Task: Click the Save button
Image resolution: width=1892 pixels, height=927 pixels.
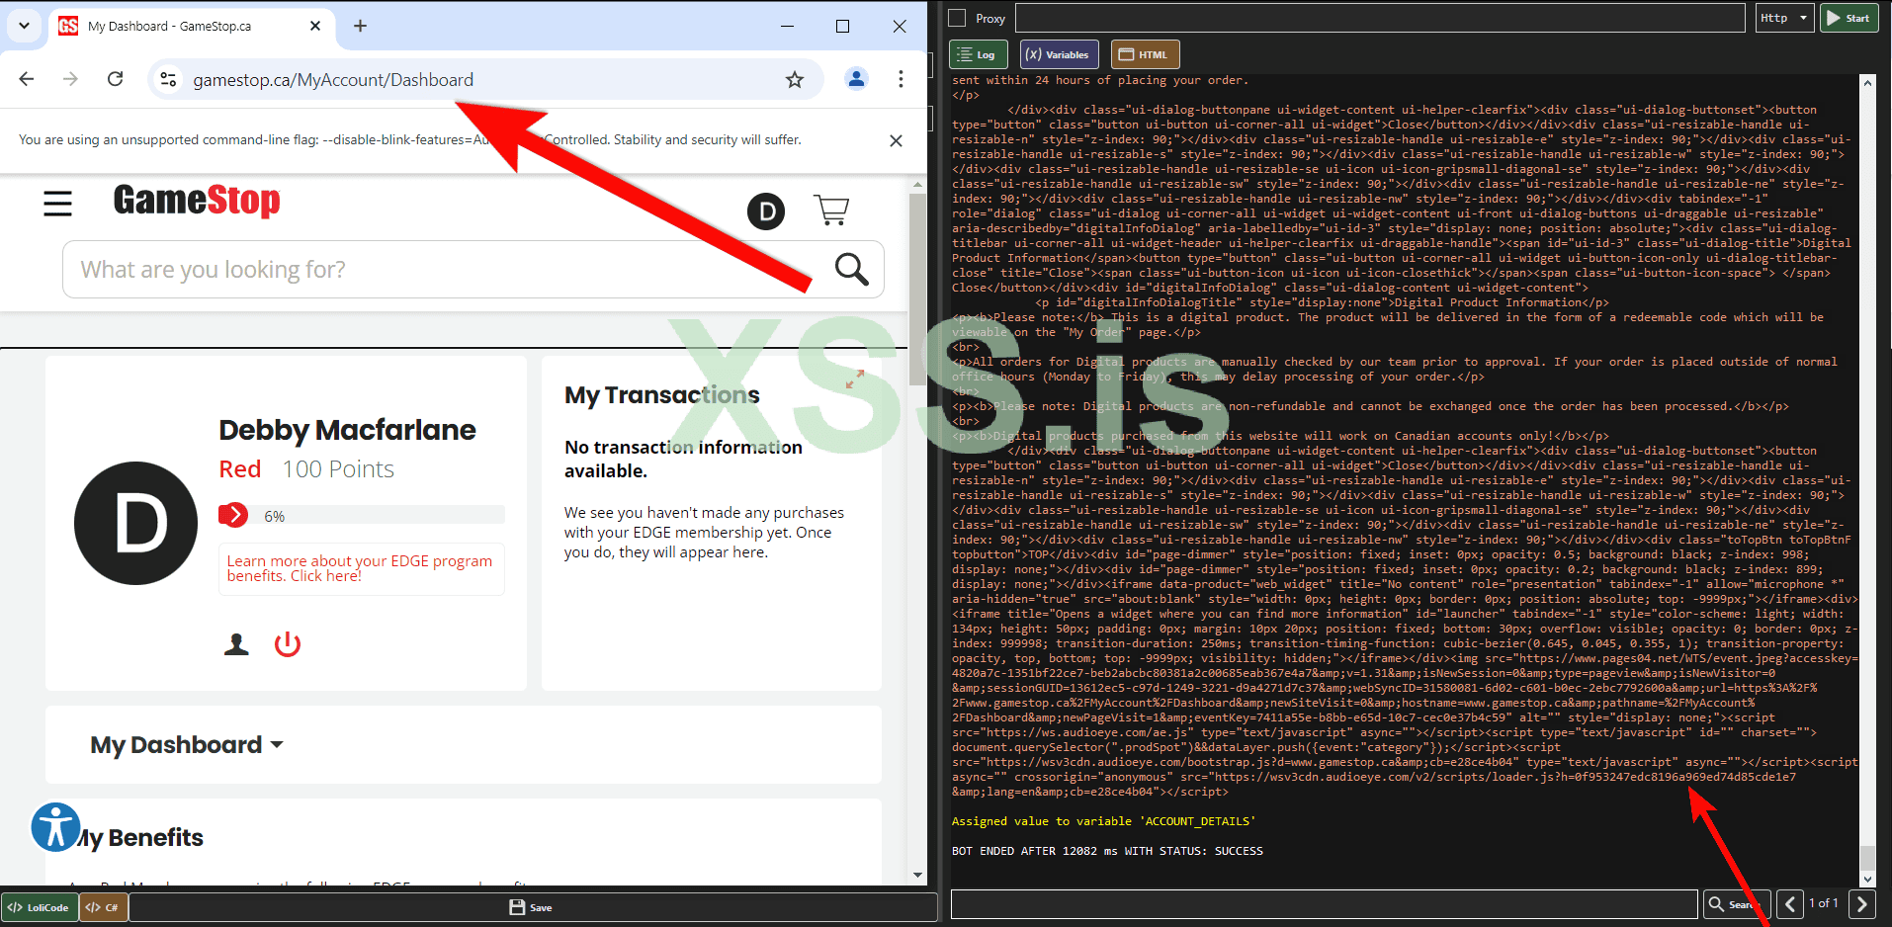Action: click(532, 907)
